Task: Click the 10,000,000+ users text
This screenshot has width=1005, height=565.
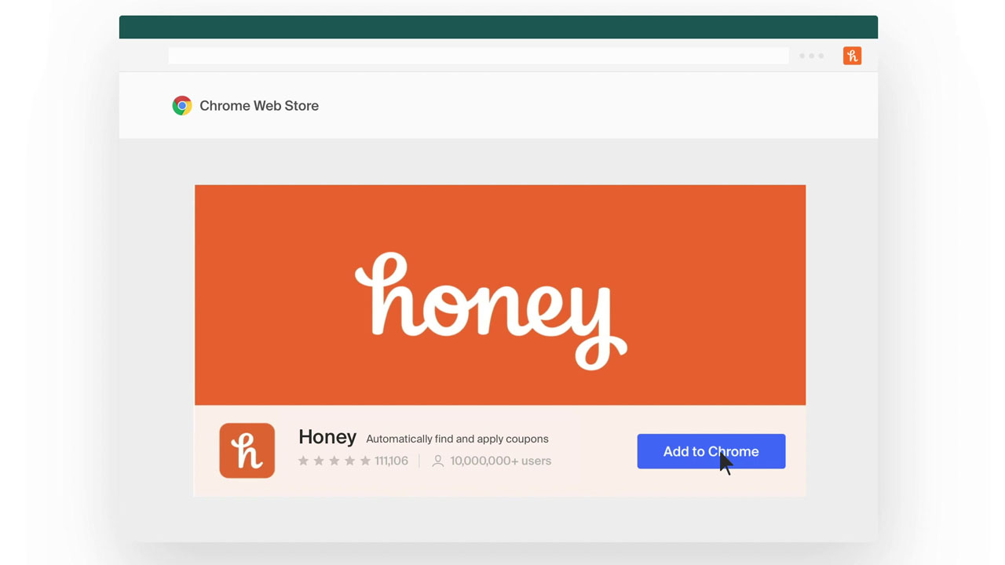Action: point(500,461)
